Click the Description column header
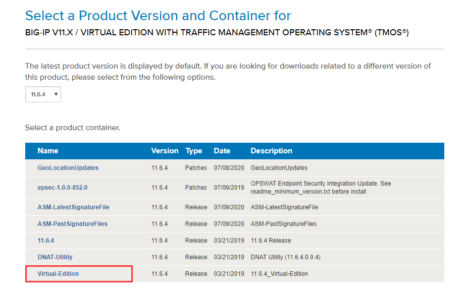 point(271,151)
